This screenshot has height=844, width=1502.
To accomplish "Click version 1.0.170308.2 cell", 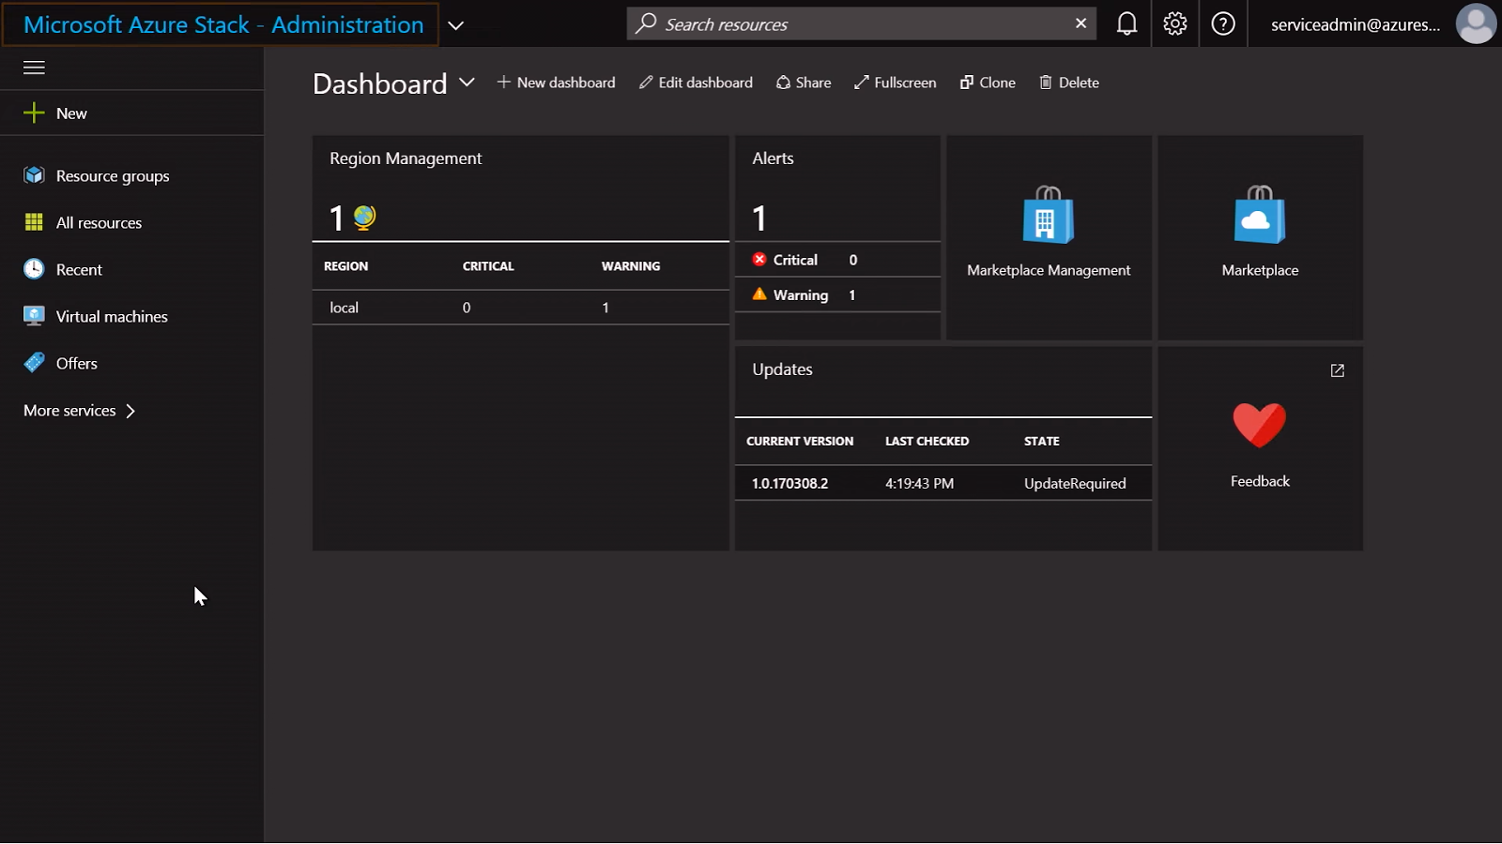I will 789,483.
